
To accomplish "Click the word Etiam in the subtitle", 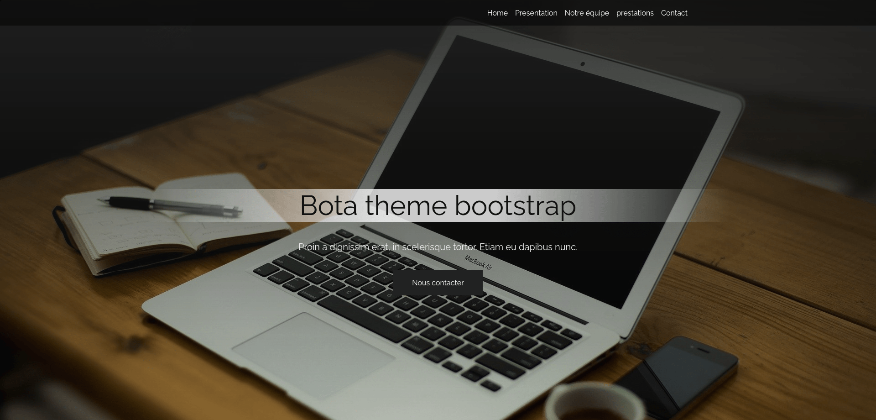I will click(x=491, y=247).
